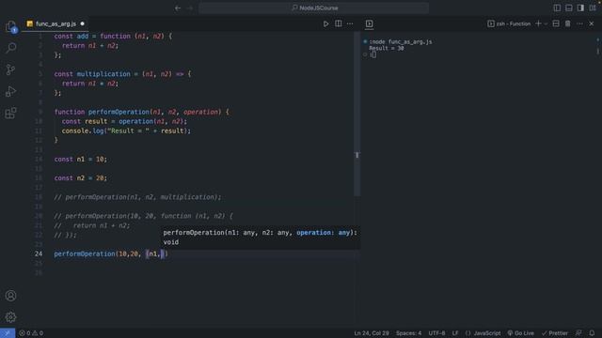Click Ln 24, Col 29 position indicator
The height and width of the screenshot is (338, 602).
tap(372, 333)
